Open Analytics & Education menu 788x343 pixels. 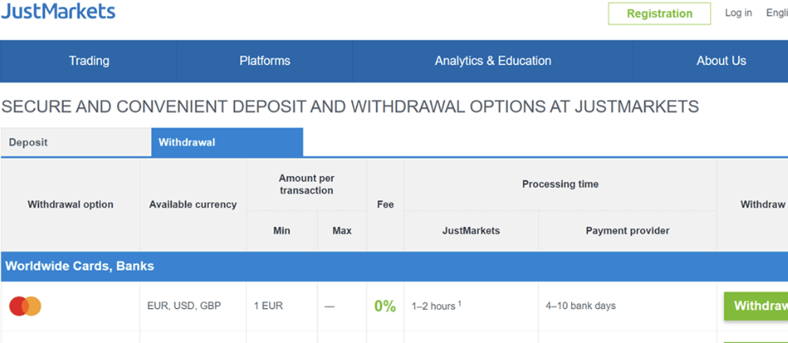click(x=493, y=61)
